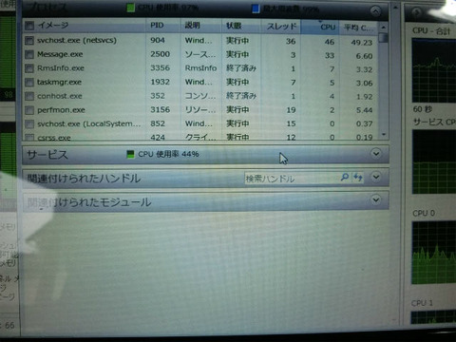
Task: Click the green CPU usage legend square in サービス
Action: (130, 154)
